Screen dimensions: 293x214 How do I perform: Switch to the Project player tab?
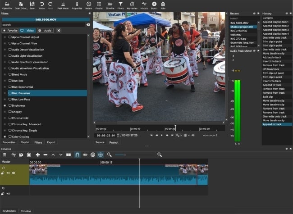click(x=114, y=142)
